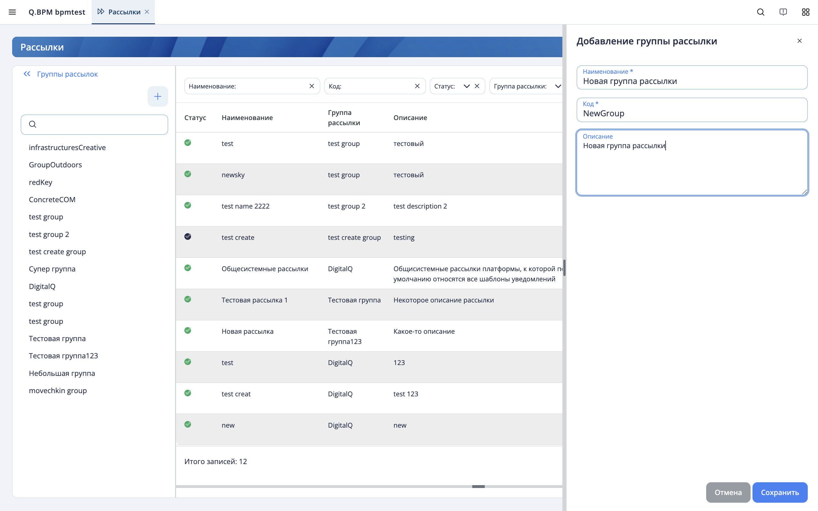The image size is (818, 511).
Task: Click the Группы рассылок link
Action: 67,74
